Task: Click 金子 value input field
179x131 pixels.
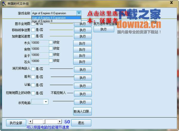Action: (x=40, y=55)
